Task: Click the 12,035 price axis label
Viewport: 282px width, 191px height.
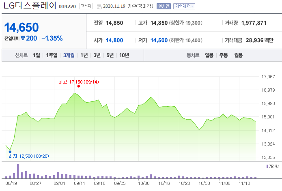Action: (x=268, y=157)
